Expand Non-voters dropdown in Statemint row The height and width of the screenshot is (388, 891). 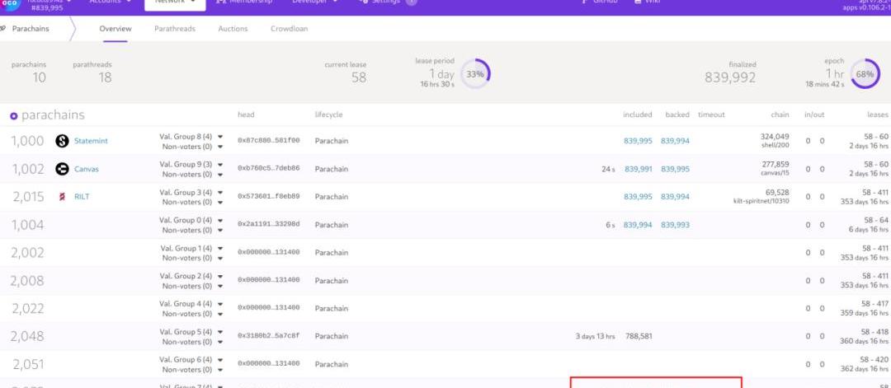pos(220,147)
